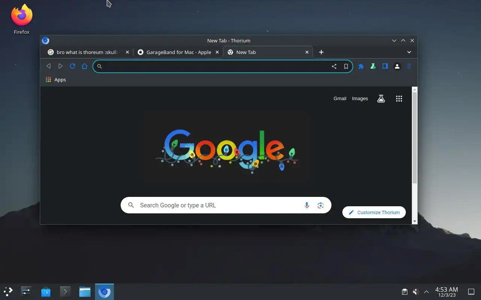Image resolution: width=481 pixels, height=300 pixels.
Task: Open Search Labs flask icon on page
Action: (381, 99)
